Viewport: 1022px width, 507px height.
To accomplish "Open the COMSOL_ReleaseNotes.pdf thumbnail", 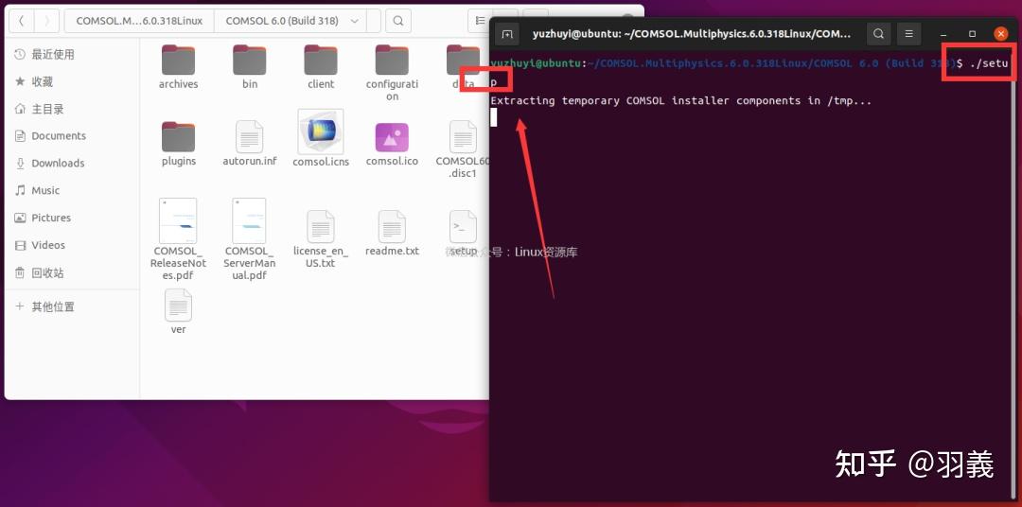I will [178, 220].
